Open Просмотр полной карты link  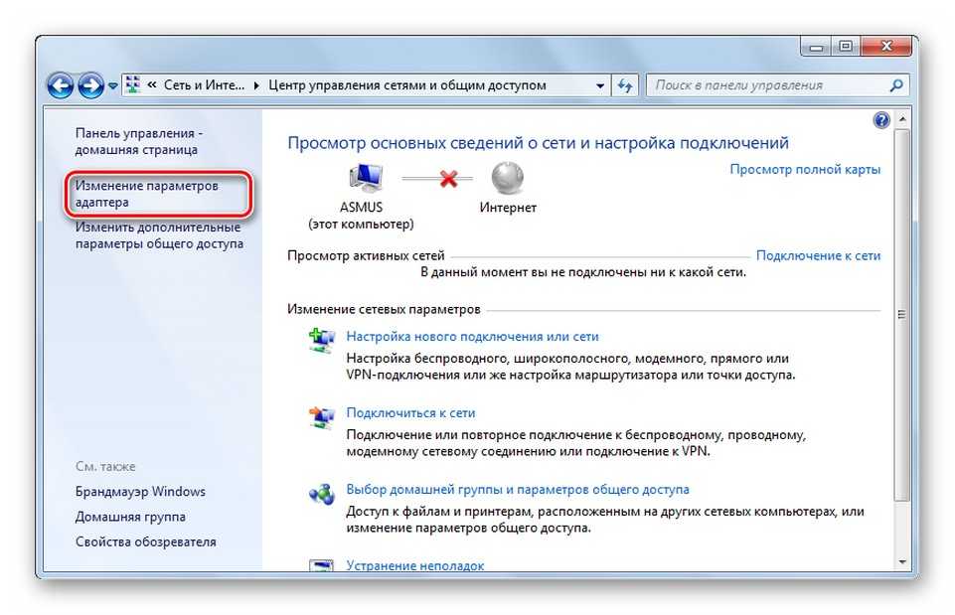[x=805, y=169]
